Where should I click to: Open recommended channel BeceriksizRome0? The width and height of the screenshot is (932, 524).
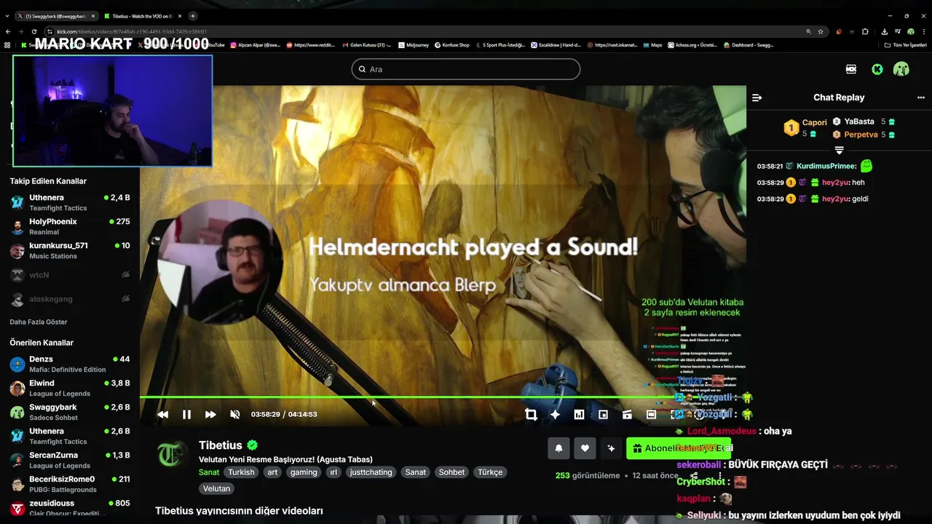click(70, 484)
